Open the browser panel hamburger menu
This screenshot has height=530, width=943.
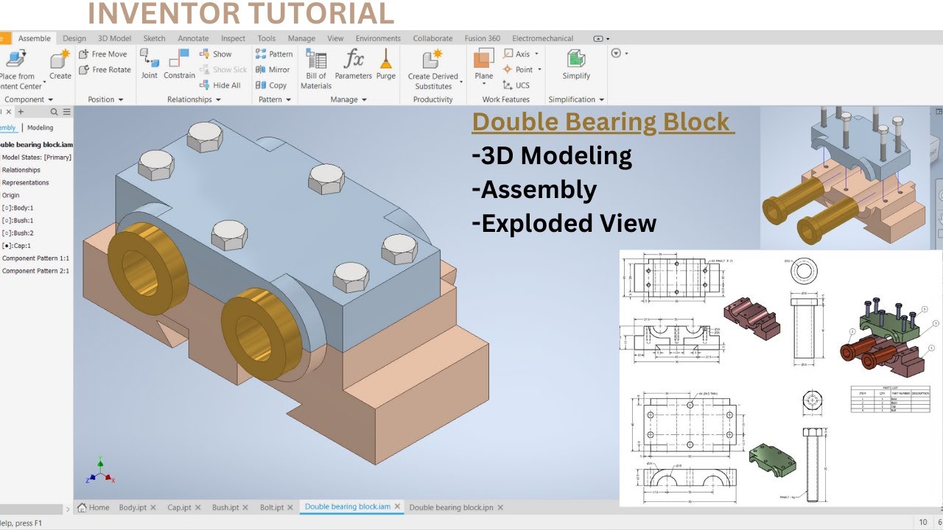66,112
